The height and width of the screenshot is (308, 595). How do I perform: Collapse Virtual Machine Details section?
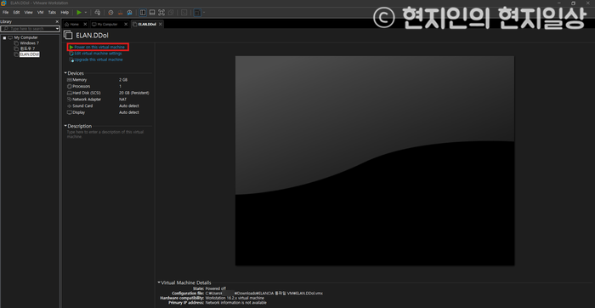pos(159,282)
